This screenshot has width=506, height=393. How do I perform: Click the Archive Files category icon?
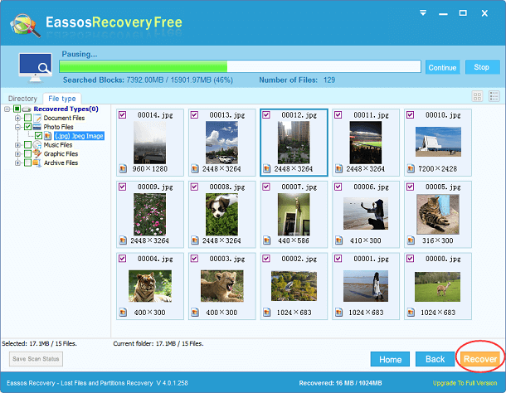click(37, 163)
